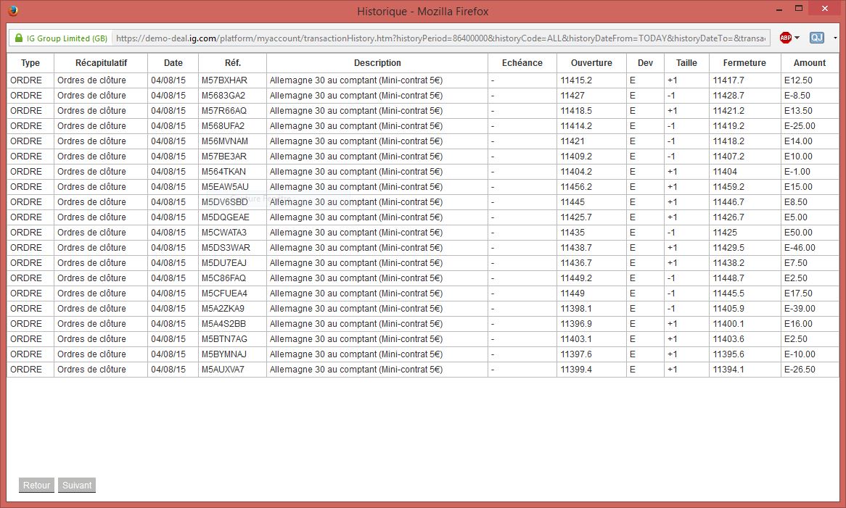The image size is (846, 508).
Task: Click closing price 11429.5 cell
Action: (x=745, y=248)
